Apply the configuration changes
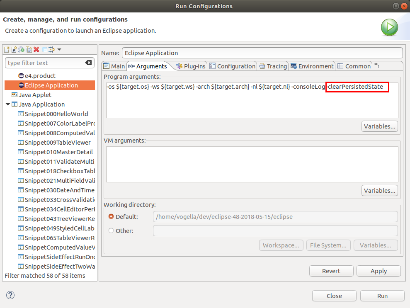Image resolution: width=410 pixels, height=308 pixels. 378,271
